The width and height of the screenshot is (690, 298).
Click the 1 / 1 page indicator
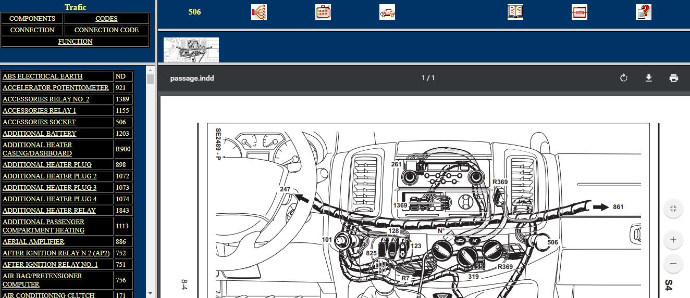pyautogui.click(x=428, y=78)
